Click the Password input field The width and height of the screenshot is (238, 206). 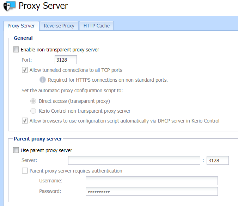152,192
